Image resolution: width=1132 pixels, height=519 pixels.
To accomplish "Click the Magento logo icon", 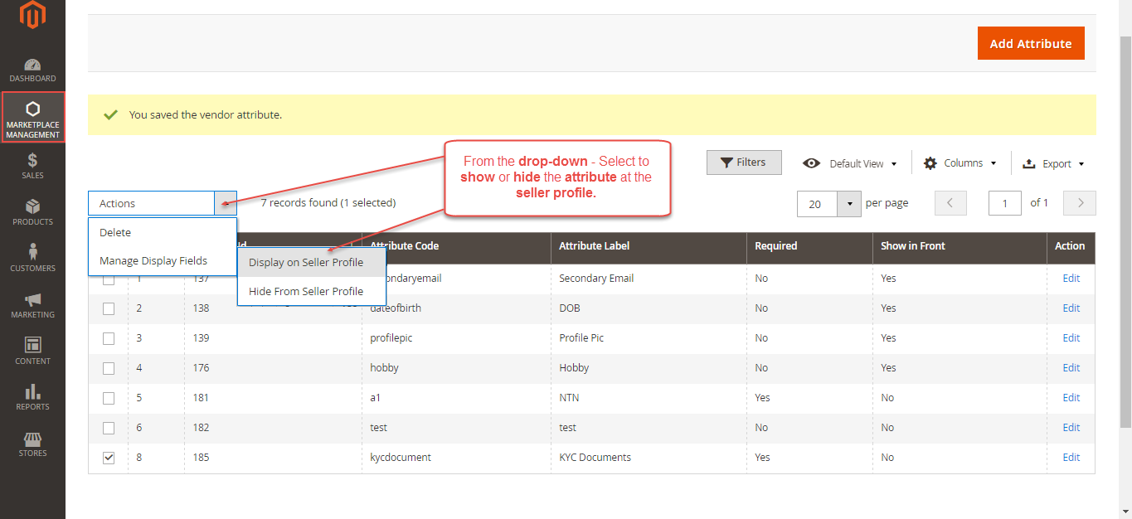I will tap(32, 14).
